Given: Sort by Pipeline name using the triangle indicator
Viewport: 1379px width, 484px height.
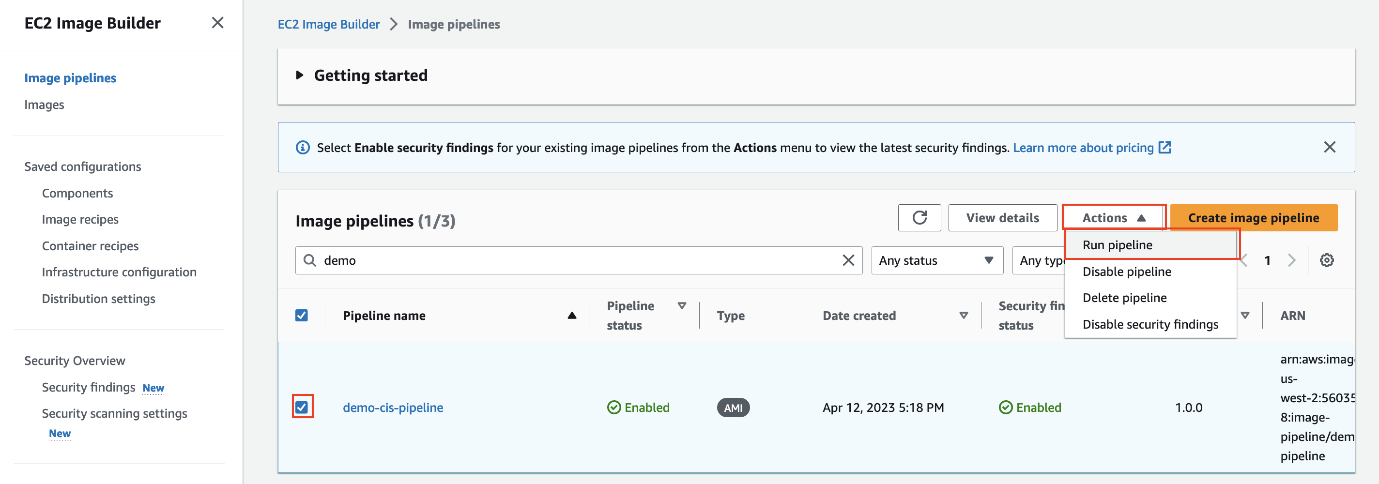Looking at the screenshot, I should click(x=572, y=316).
